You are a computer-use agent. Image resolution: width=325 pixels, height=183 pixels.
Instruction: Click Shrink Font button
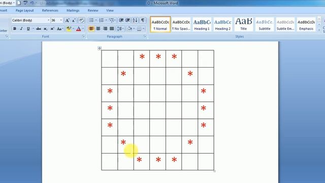[x=74, y=20]
